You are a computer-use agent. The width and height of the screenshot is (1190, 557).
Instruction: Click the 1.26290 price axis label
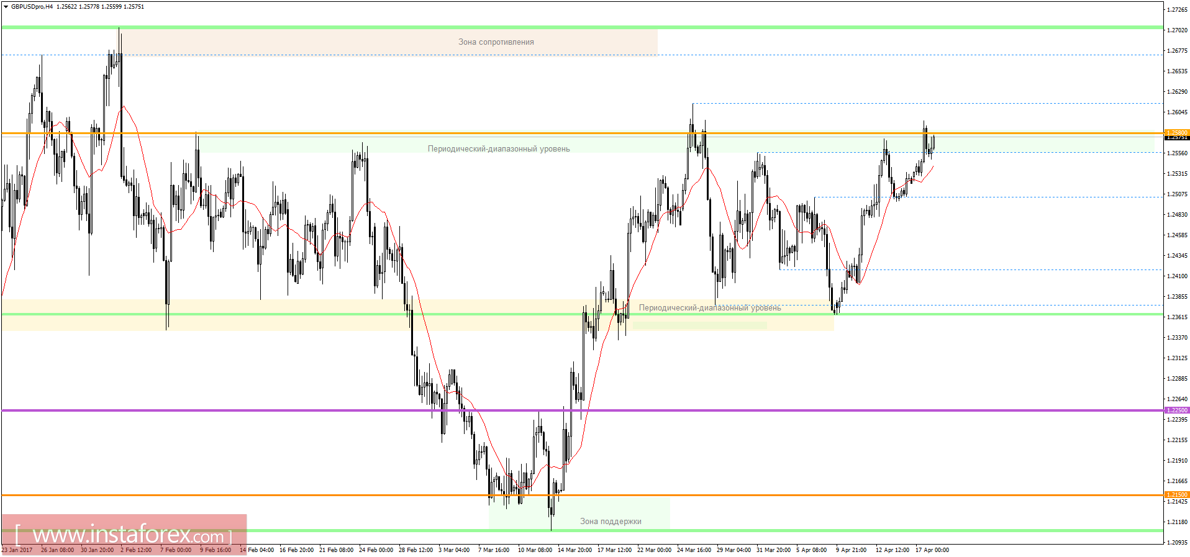point(1177,92)
